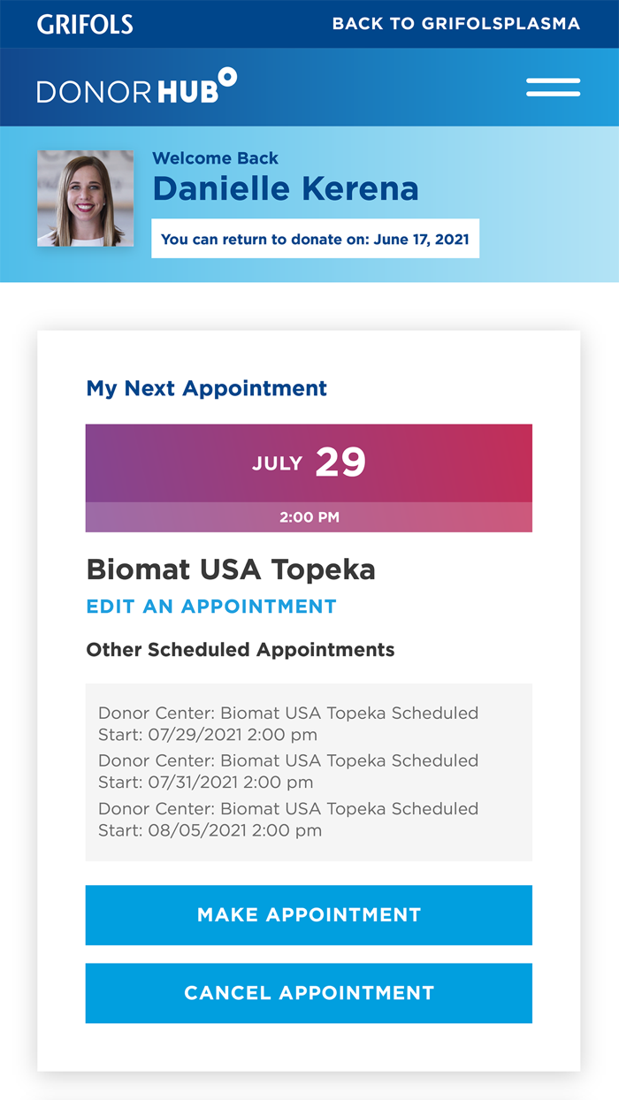Open the My Next Appointment section header
Screen dimensions: 619x1100
point(206,388)
